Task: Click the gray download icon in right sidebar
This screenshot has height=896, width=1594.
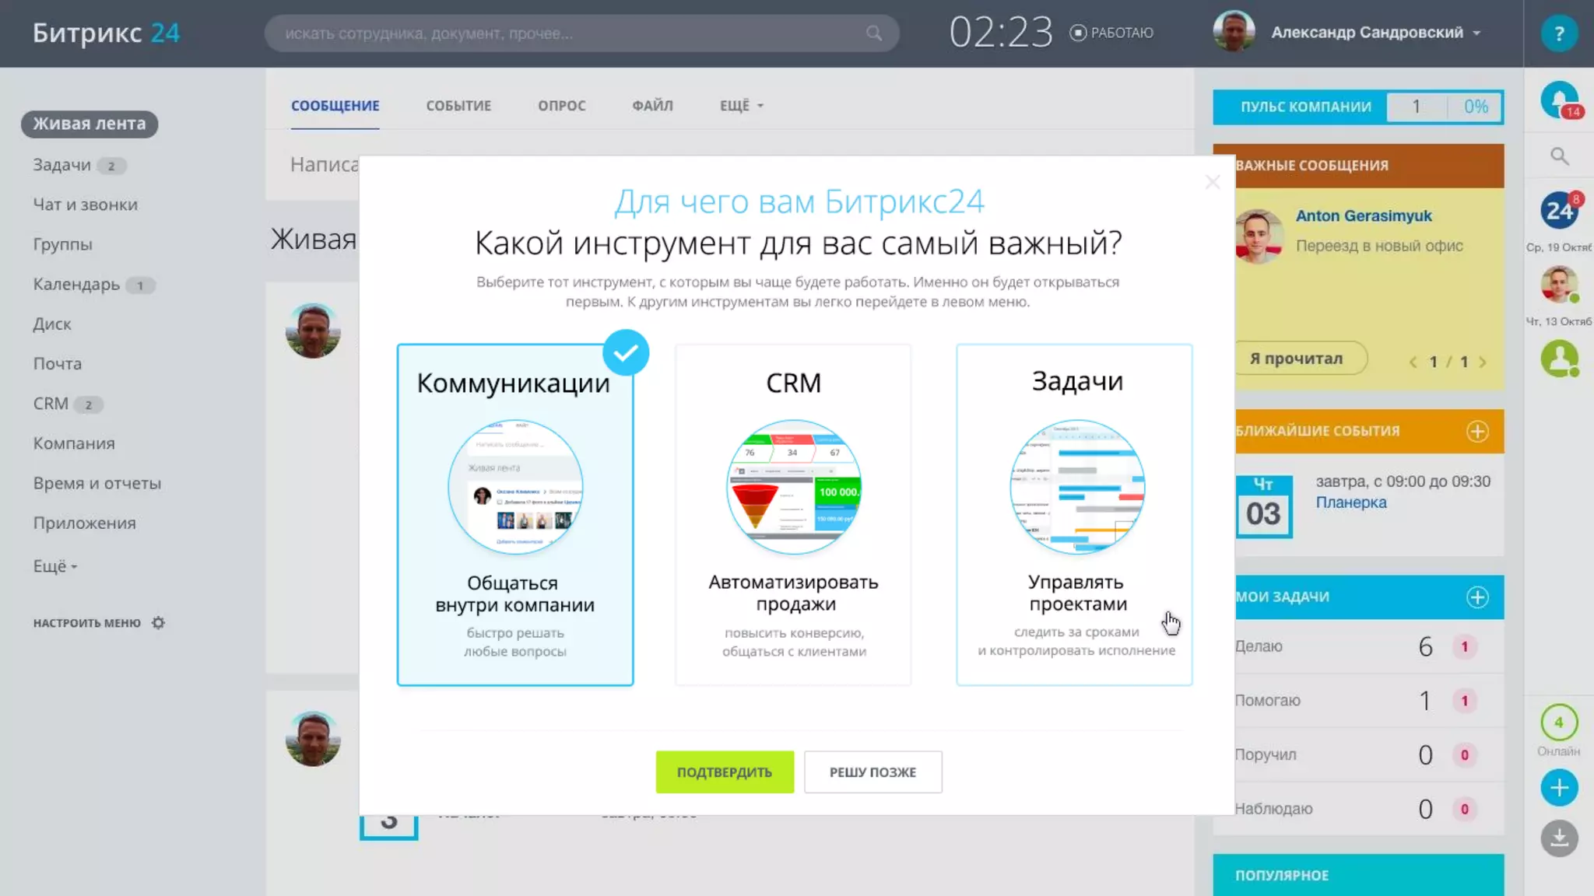Action: tap(1559, 838)
